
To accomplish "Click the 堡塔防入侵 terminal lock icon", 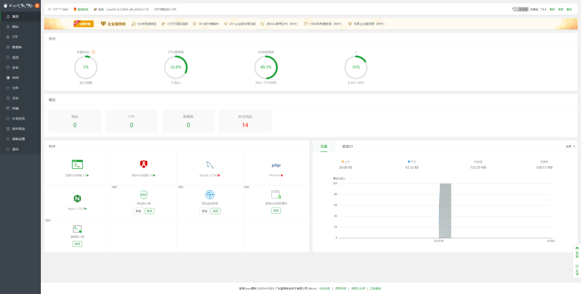I will point(77,229).
